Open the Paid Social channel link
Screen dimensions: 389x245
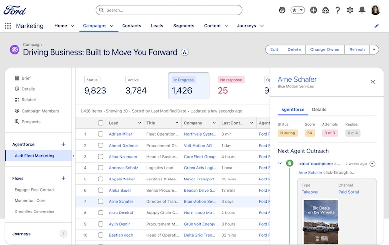pyautogui.click(x=349, y=192)
